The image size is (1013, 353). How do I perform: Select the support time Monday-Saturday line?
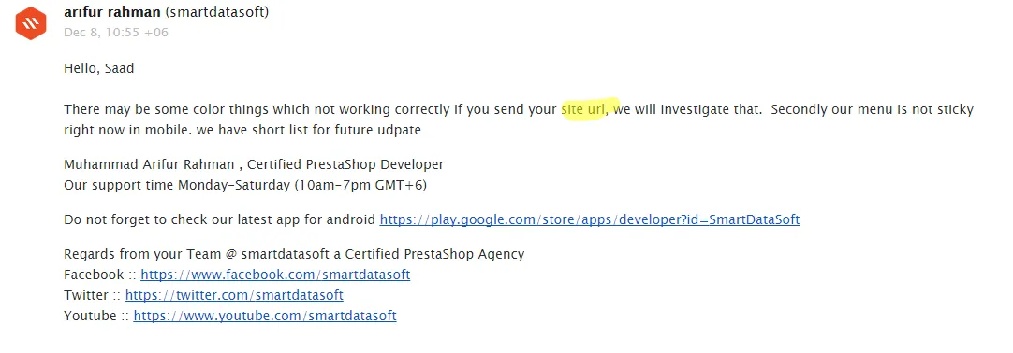pyautogui.click(x=245, y=186)
